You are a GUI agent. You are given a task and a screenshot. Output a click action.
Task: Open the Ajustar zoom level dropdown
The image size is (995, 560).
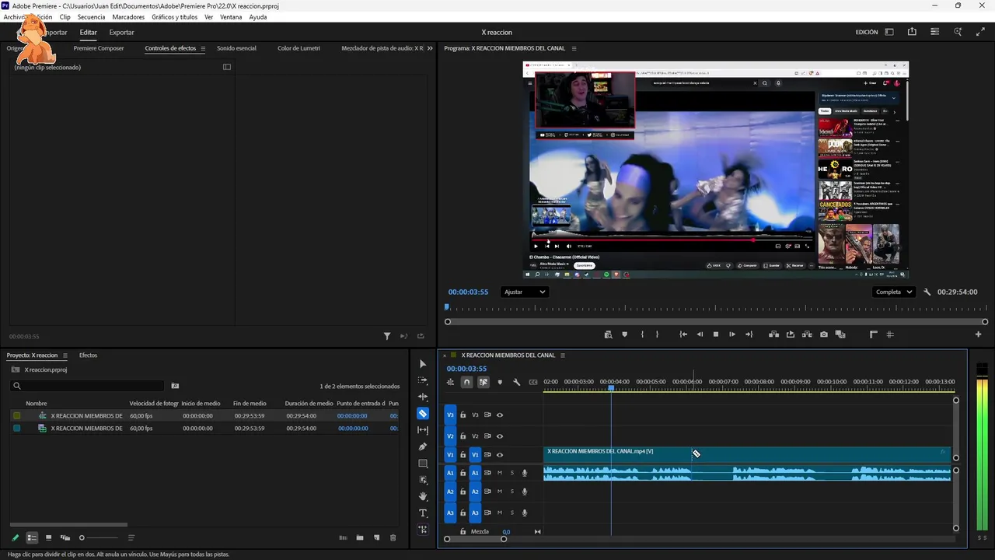tap(525, 292)
